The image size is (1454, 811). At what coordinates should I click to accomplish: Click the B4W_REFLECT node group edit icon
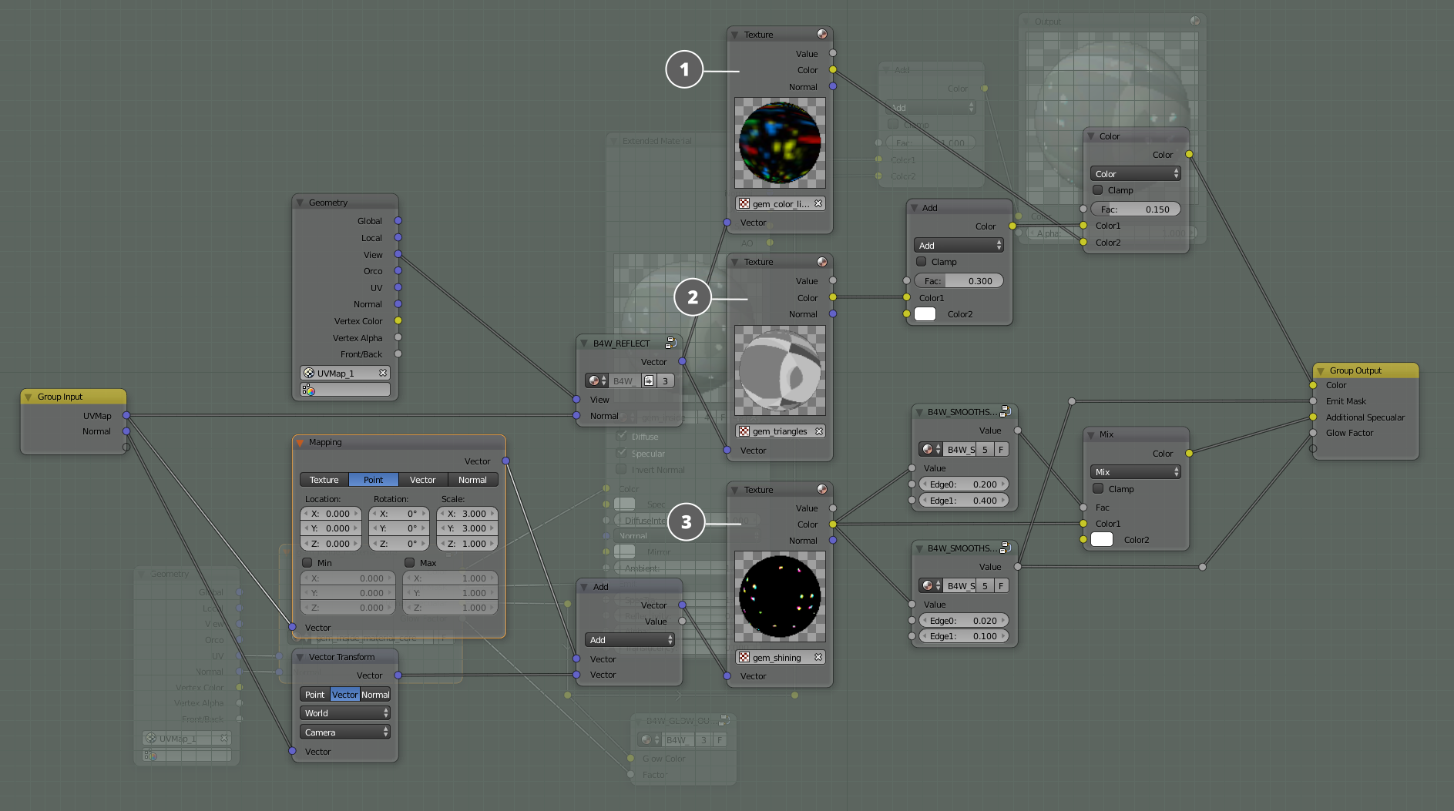coord(670,343)
